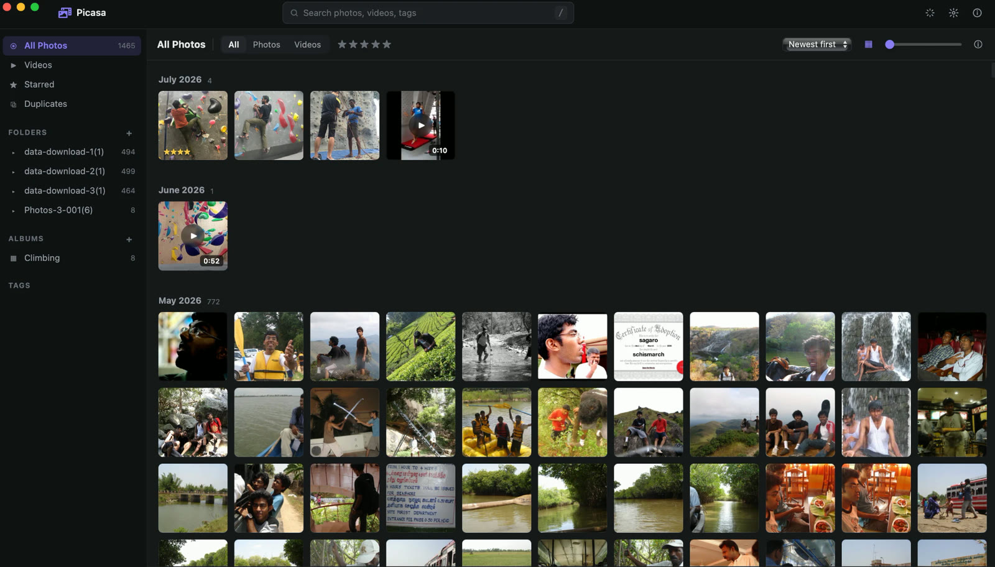The image size is (995, 567).
Task: Play the 0:10 video in July 2026
Action: pyautogui.click(x=420, y=126)
